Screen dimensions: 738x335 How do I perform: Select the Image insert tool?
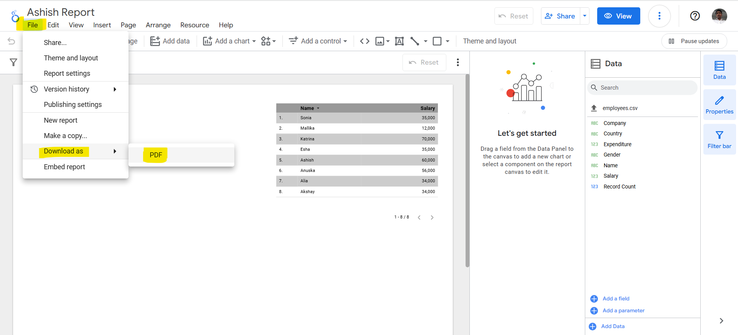tap(380, 41)
